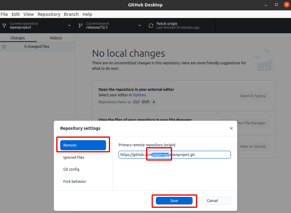The image size is (291, 213).
Task: Toggle the changed files checkbox
Action: [x=4, y=47]
